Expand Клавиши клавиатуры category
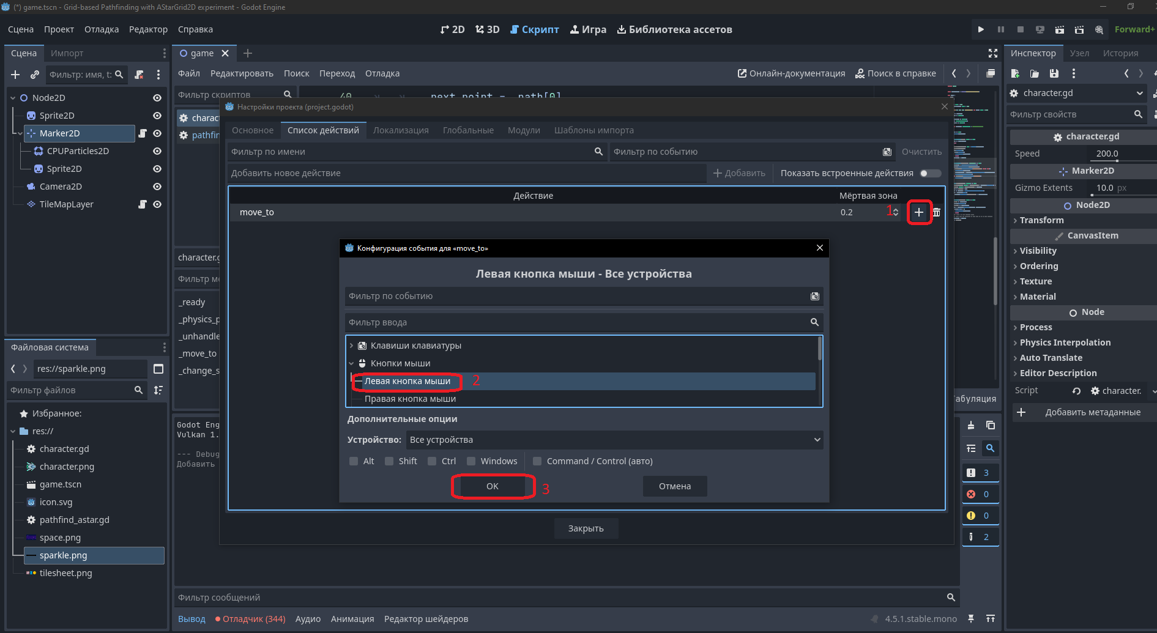1157x633 pixels. [352, 346]
